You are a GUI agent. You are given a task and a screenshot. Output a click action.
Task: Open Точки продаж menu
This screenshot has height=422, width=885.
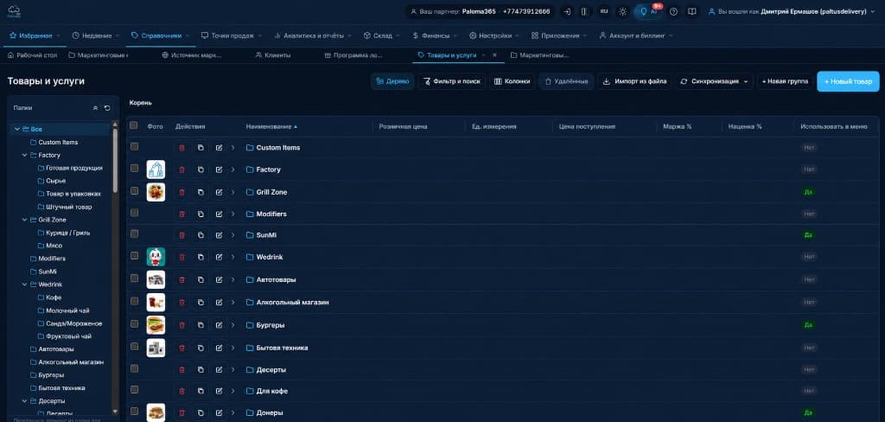(232, 35)
